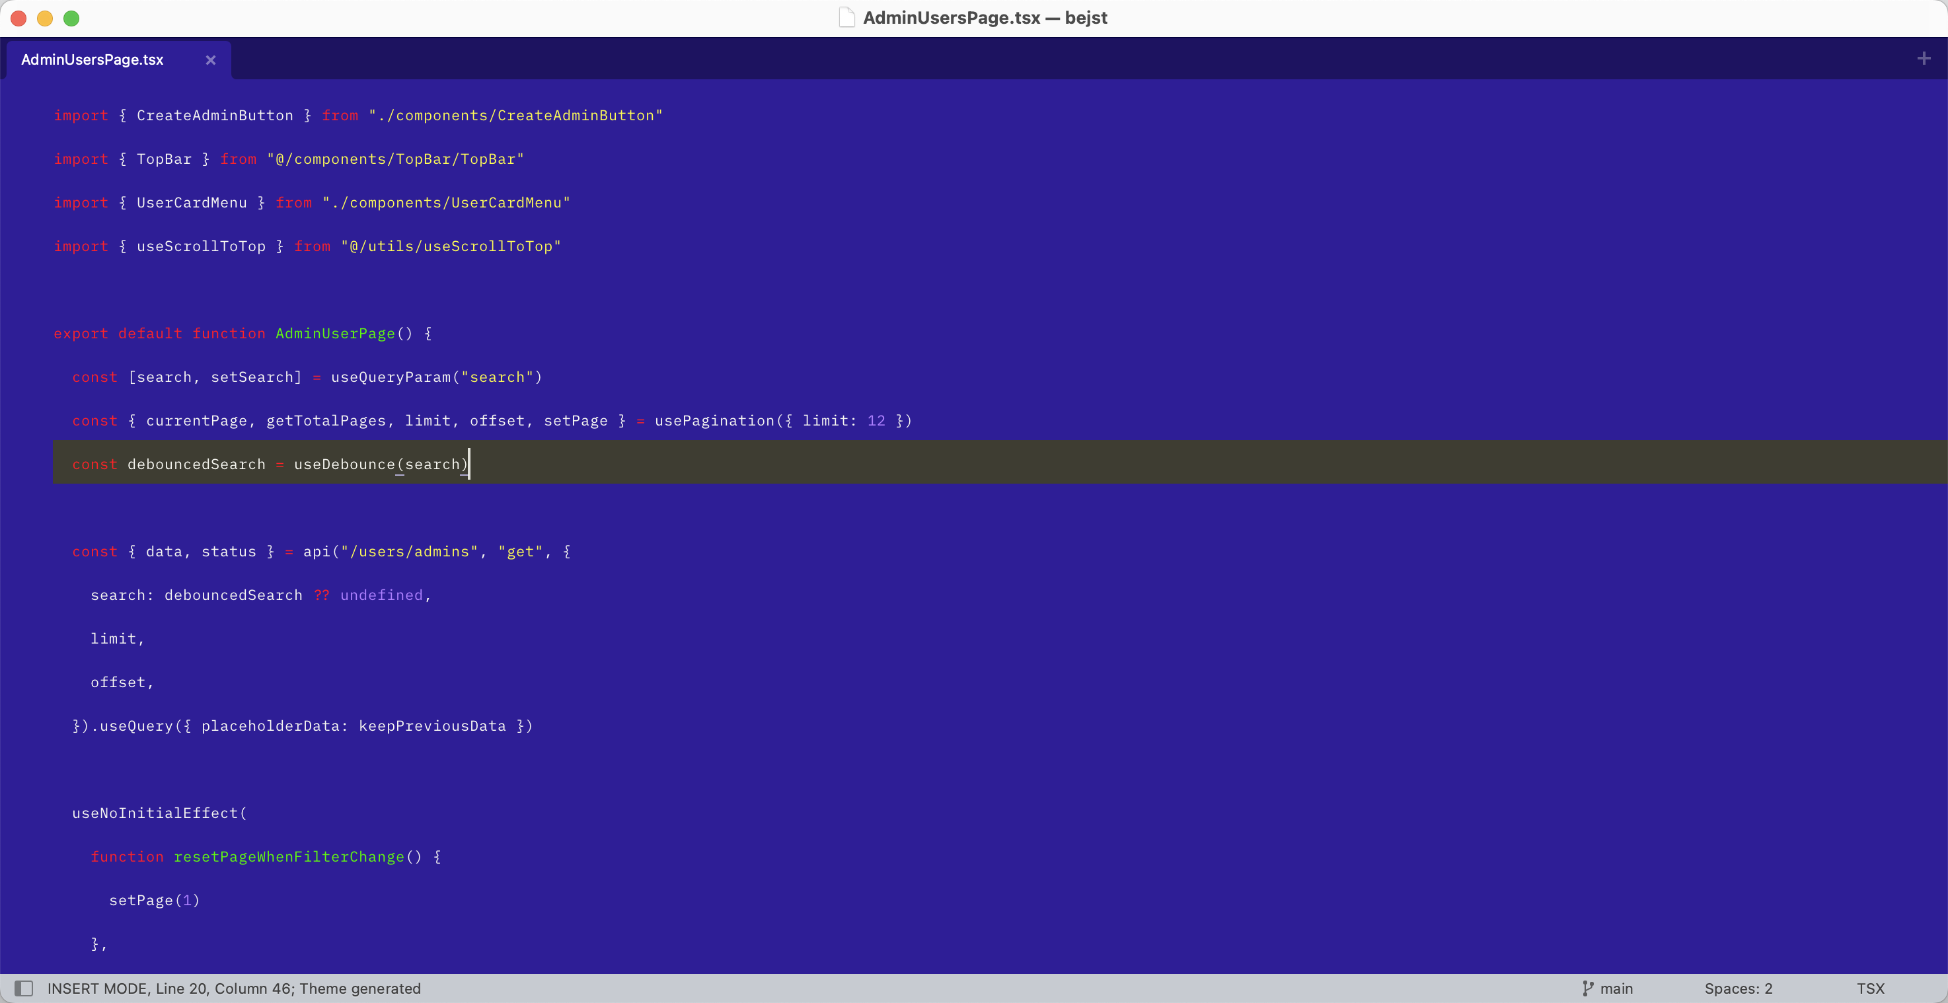
Task: Click the usePagination call
Action: coord(714,421)
